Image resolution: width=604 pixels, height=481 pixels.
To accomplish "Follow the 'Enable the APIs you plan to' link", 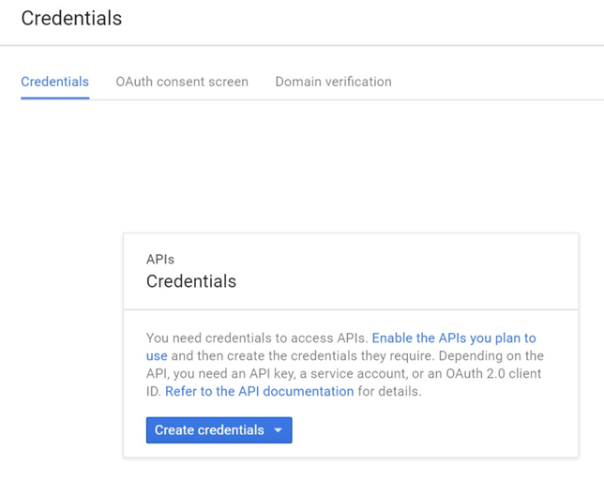I will [454, 338].
